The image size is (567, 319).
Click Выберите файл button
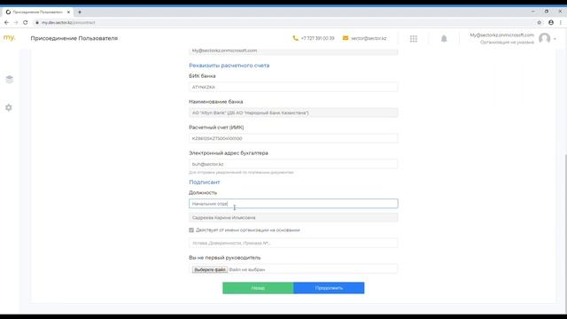coord(210,269)
